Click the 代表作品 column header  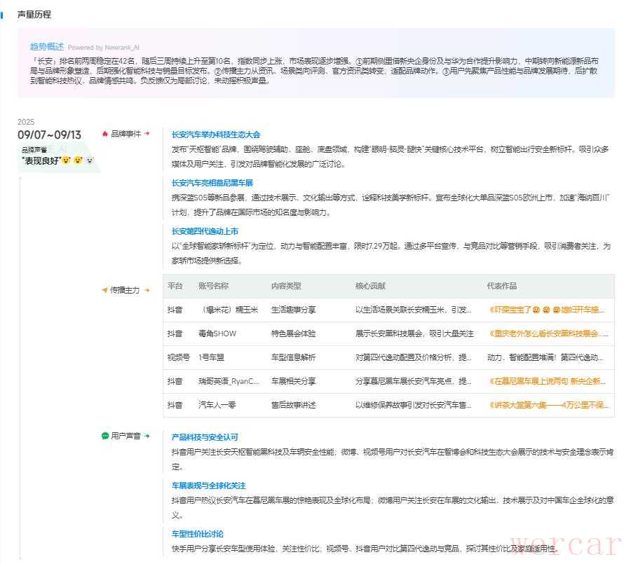[x=503, y=286]
